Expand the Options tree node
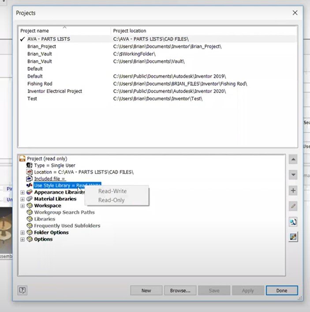 (22, 239)
